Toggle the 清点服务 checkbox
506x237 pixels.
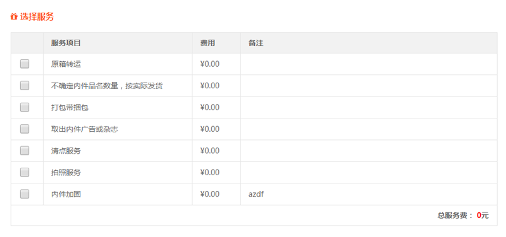pyautogui.click(x=25, y=151)
